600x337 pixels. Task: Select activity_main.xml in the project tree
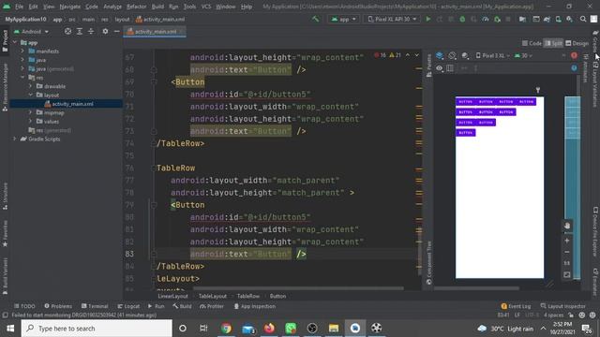click(x=66, y=104)
